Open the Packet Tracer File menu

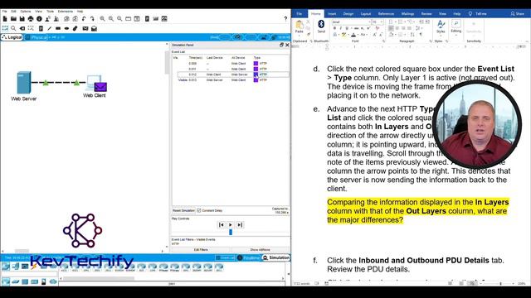(x=4, y=12)
